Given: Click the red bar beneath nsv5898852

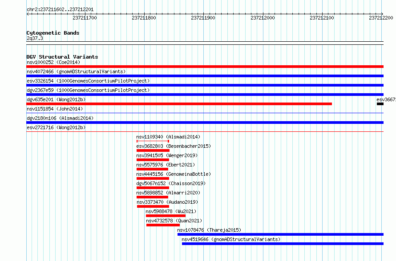Looking at the screenshot, I should tap(152, 197).
